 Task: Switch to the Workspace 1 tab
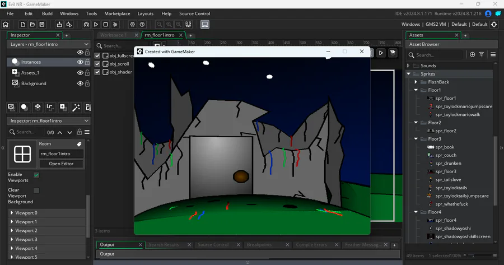[x=113, y=35]
